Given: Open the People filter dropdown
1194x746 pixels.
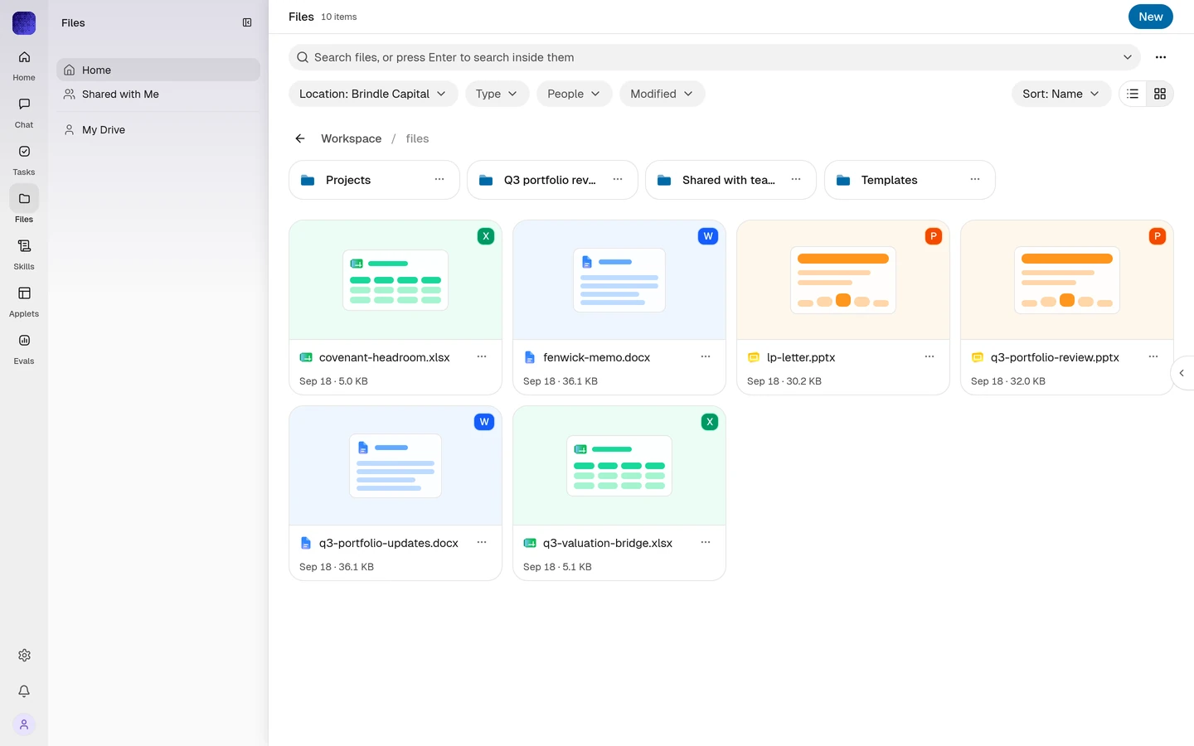Looking at the screenshot, I should 574,94.
